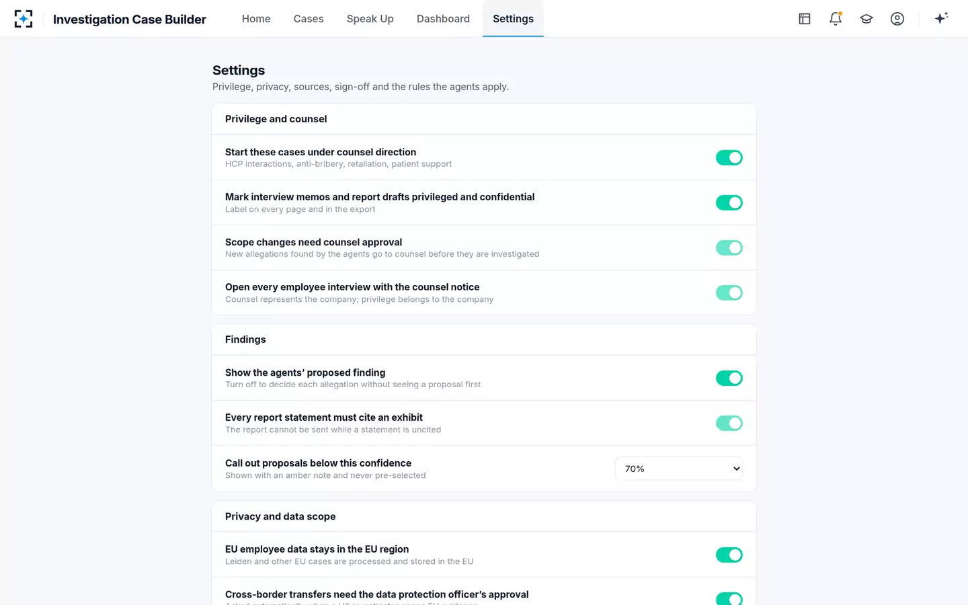Toggle Mark interview memos privileged and confidential

(729, 202)
